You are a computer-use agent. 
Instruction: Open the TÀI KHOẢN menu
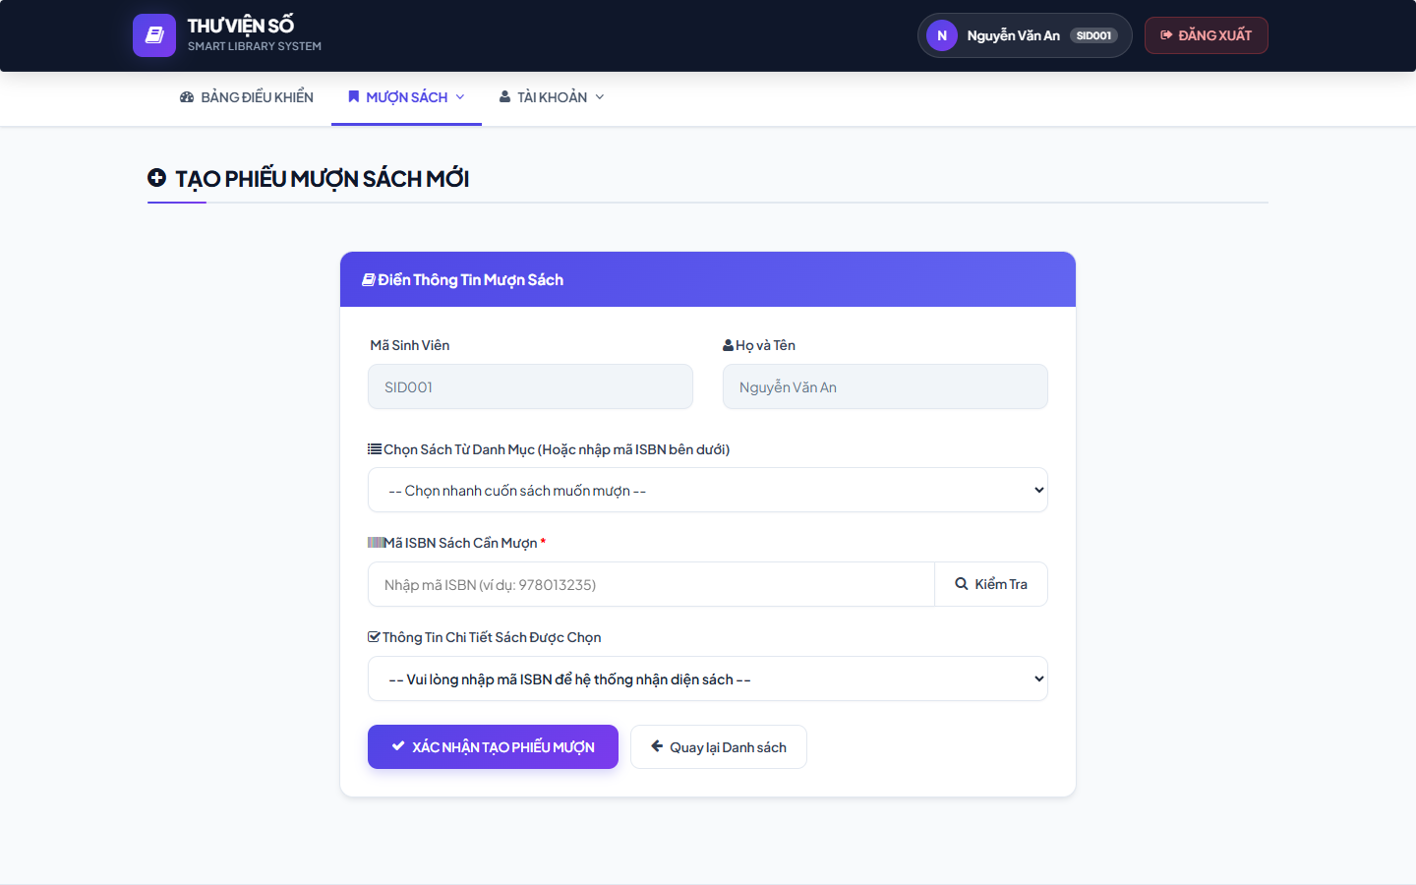click(x=552, y=97)
